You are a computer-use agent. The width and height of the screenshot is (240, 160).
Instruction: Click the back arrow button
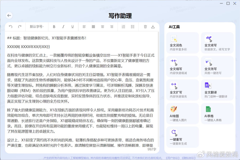(x=9, y=15)
